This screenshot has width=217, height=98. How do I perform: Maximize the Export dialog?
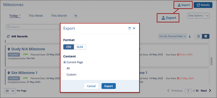click(130, 28)
